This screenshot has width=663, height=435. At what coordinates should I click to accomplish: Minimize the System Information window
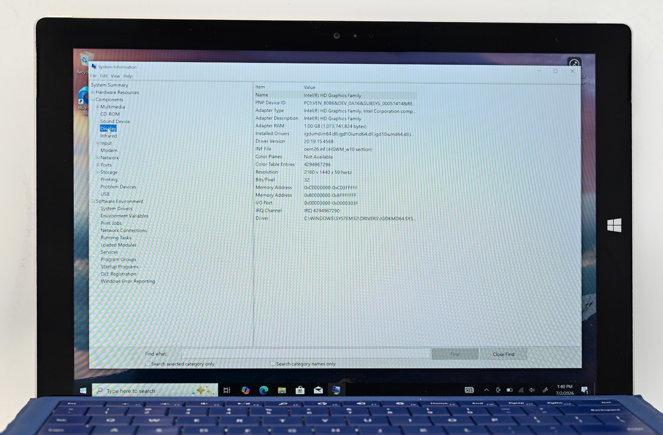click(x=539, y=71)
